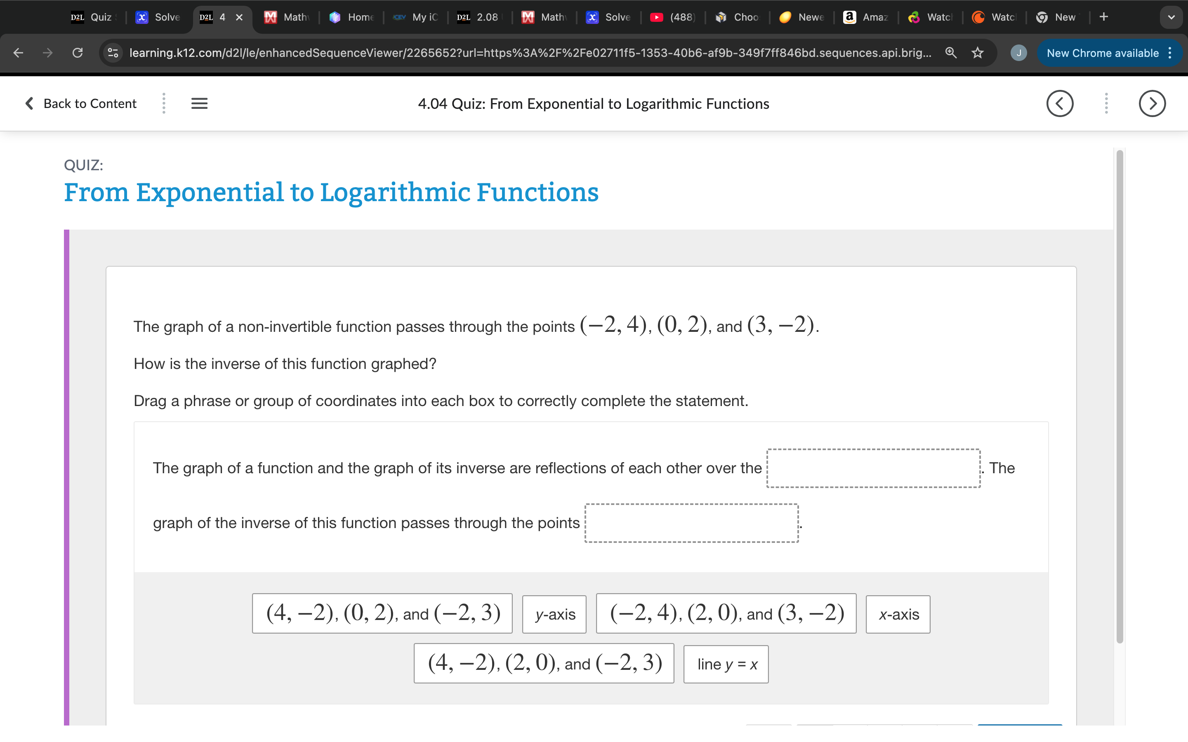Open the table of contents hamburger menu

point(199,103)
